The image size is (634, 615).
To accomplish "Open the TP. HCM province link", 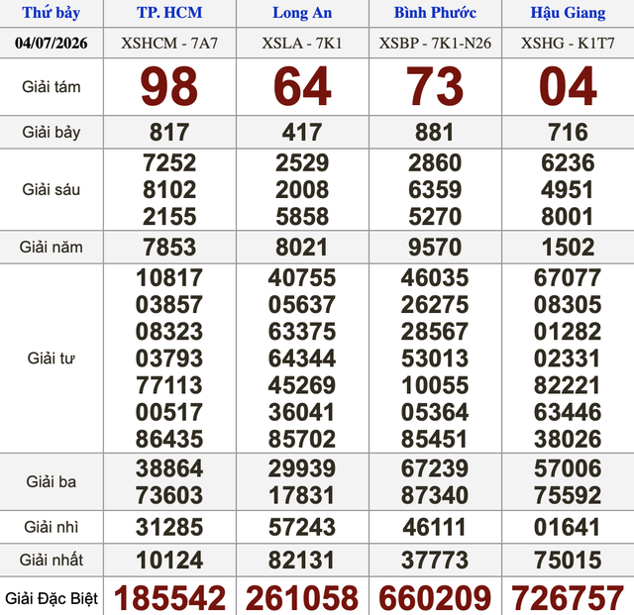I will click(x=169, y=13).
